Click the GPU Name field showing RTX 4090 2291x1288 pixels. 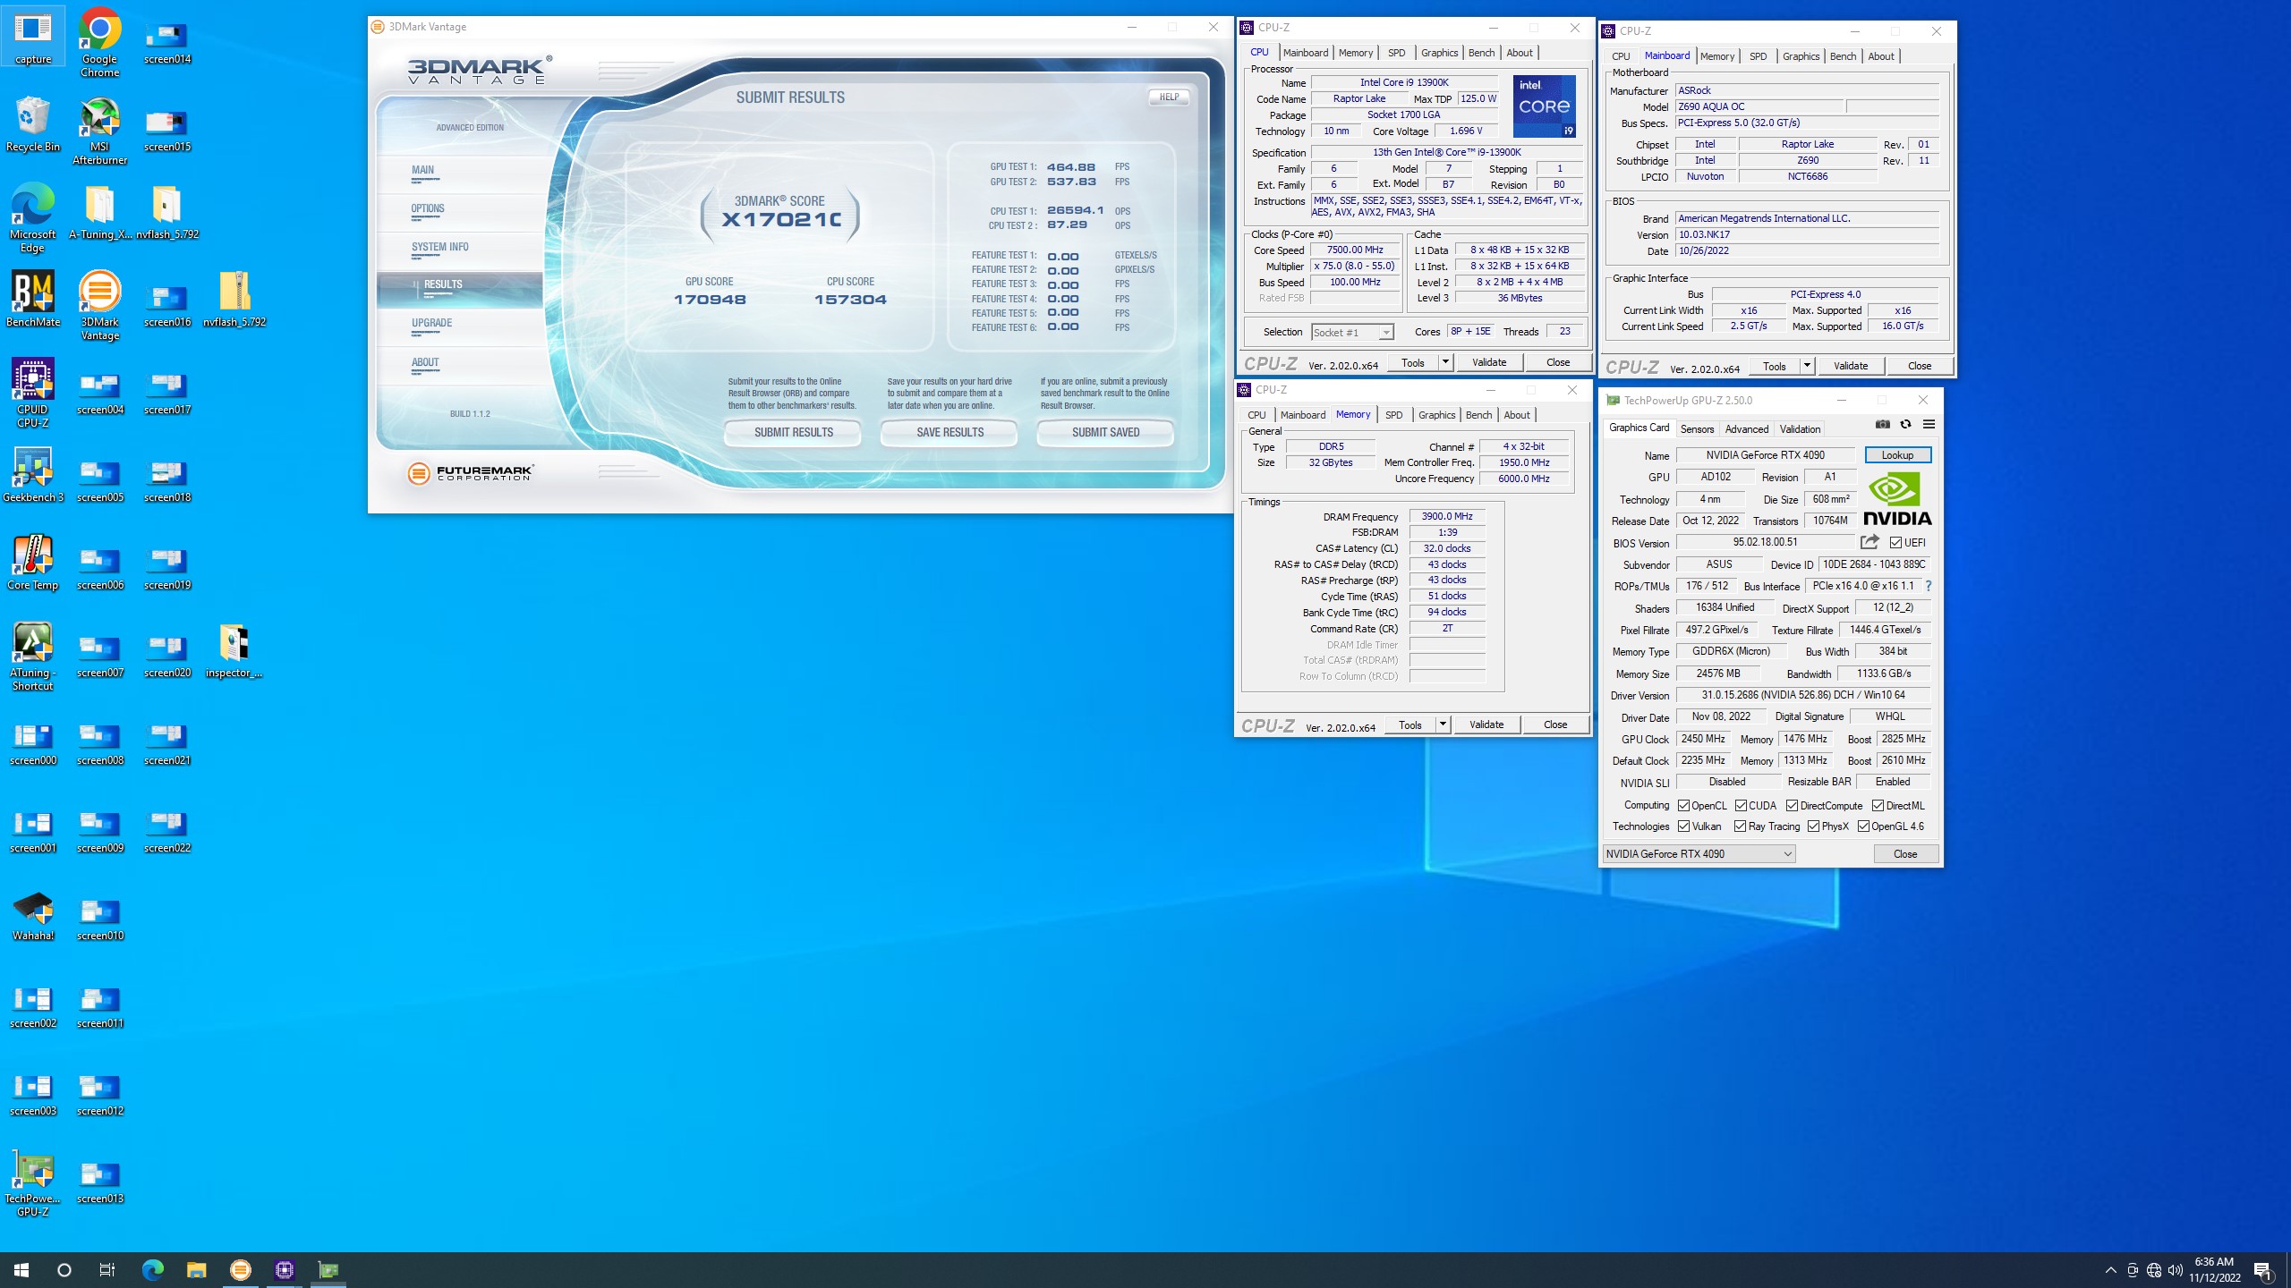click(1765, 455)
